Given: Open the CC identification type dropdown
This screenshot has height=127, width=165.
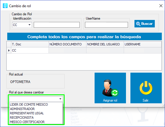Looking at the screenshot, I should (22, 25).
